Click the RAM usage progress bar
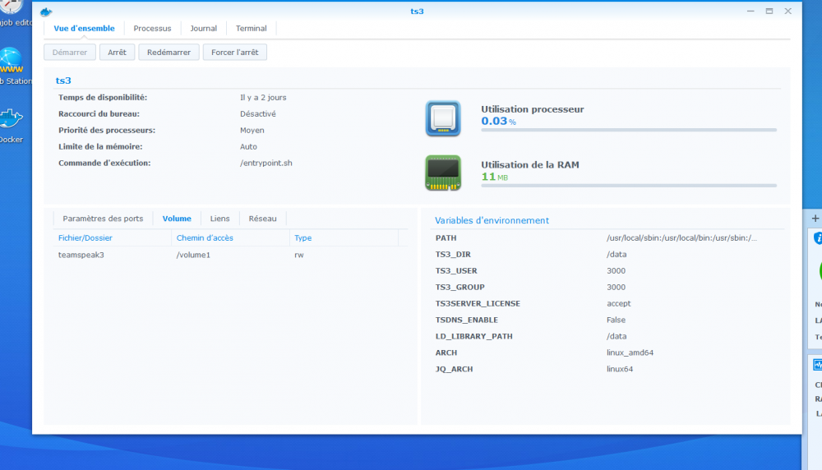The image size is (822, 470). coord(629,186)
